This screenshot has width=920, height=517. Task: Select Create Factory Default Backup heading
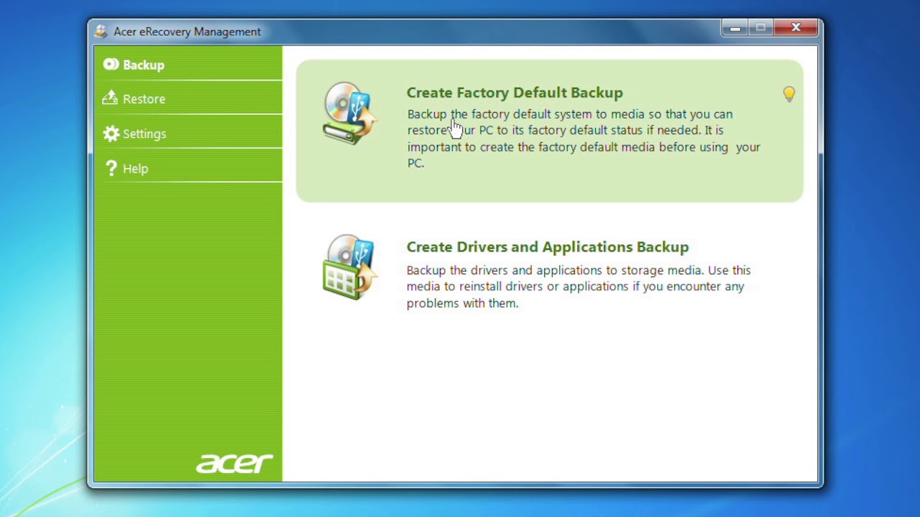515,93
